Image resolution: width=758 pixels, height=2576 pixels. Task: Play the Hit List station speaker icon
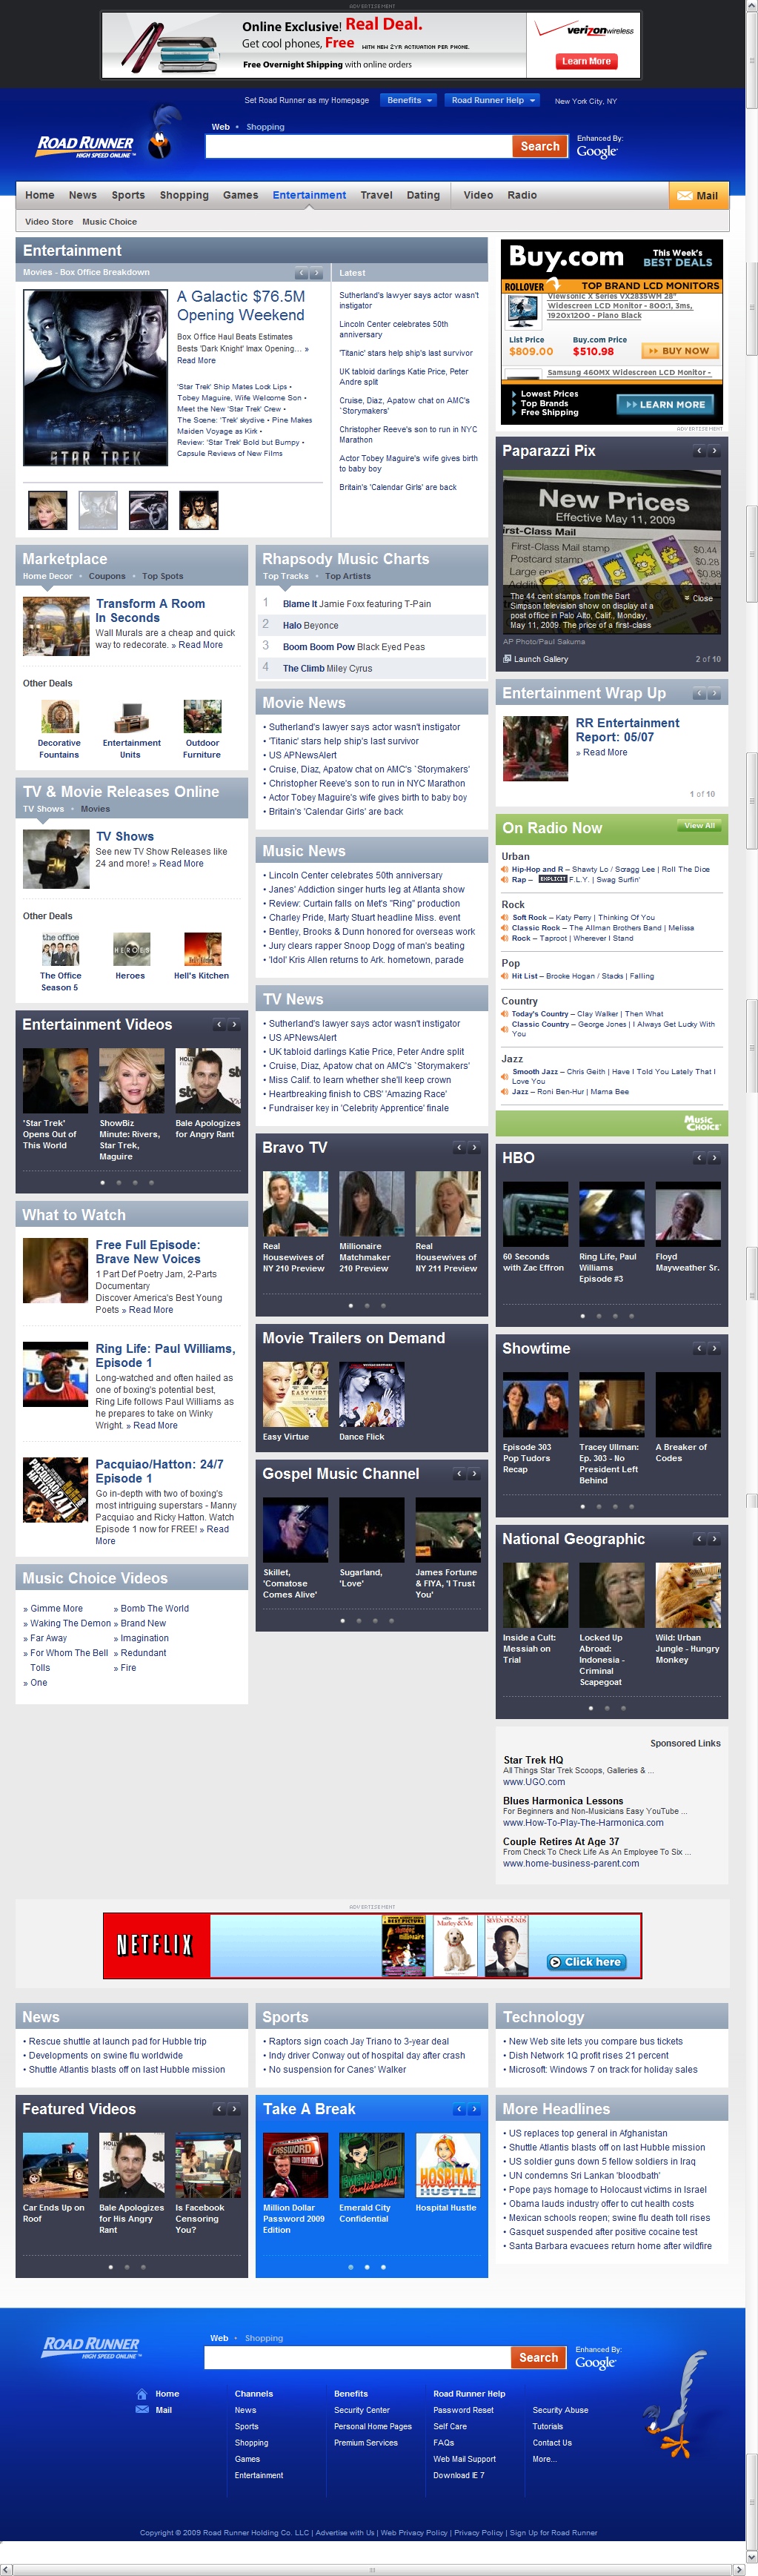click(505, 976)
